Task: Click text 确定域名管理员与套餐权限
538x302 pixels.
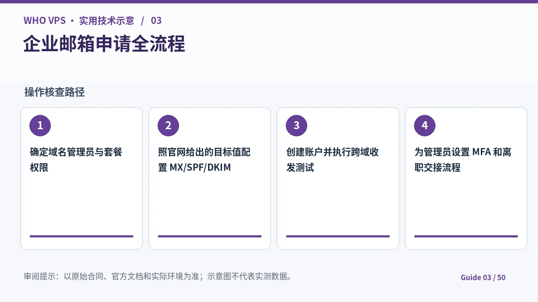Action: 76,159
